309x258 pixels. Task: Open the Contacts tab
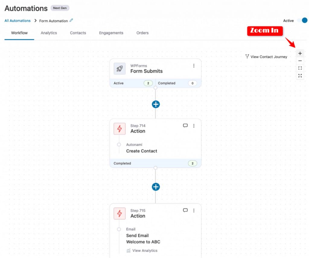tap(78, 33)
